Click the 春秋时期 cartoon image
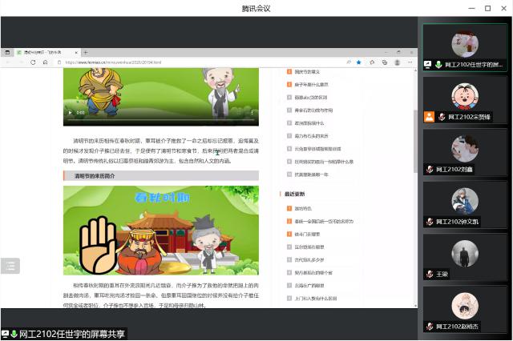 point(161,231)
